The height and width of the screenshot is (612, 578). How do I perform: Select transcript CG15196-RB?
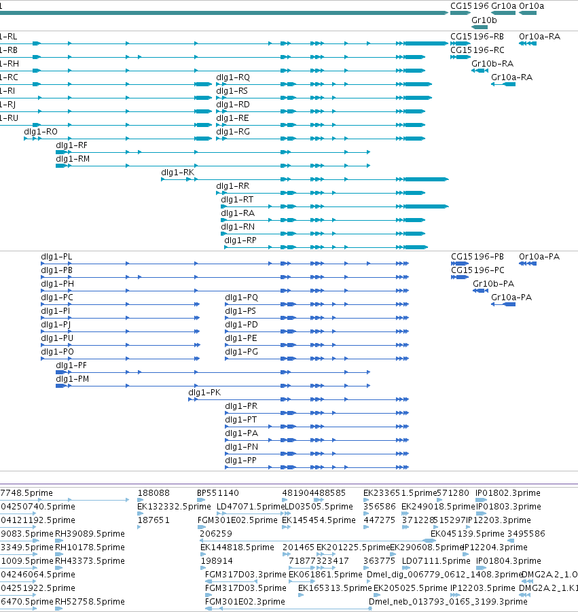pos(477,36)
